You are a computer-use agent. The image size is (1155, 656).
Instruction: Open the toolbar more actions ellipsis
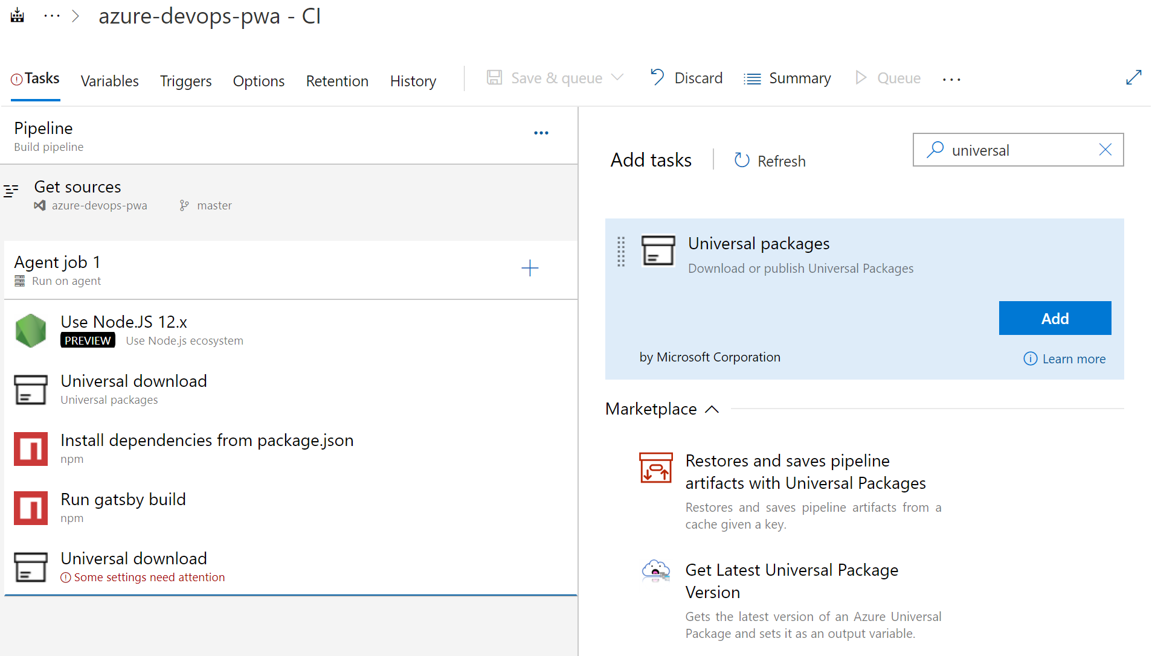[x=951, y=79]
